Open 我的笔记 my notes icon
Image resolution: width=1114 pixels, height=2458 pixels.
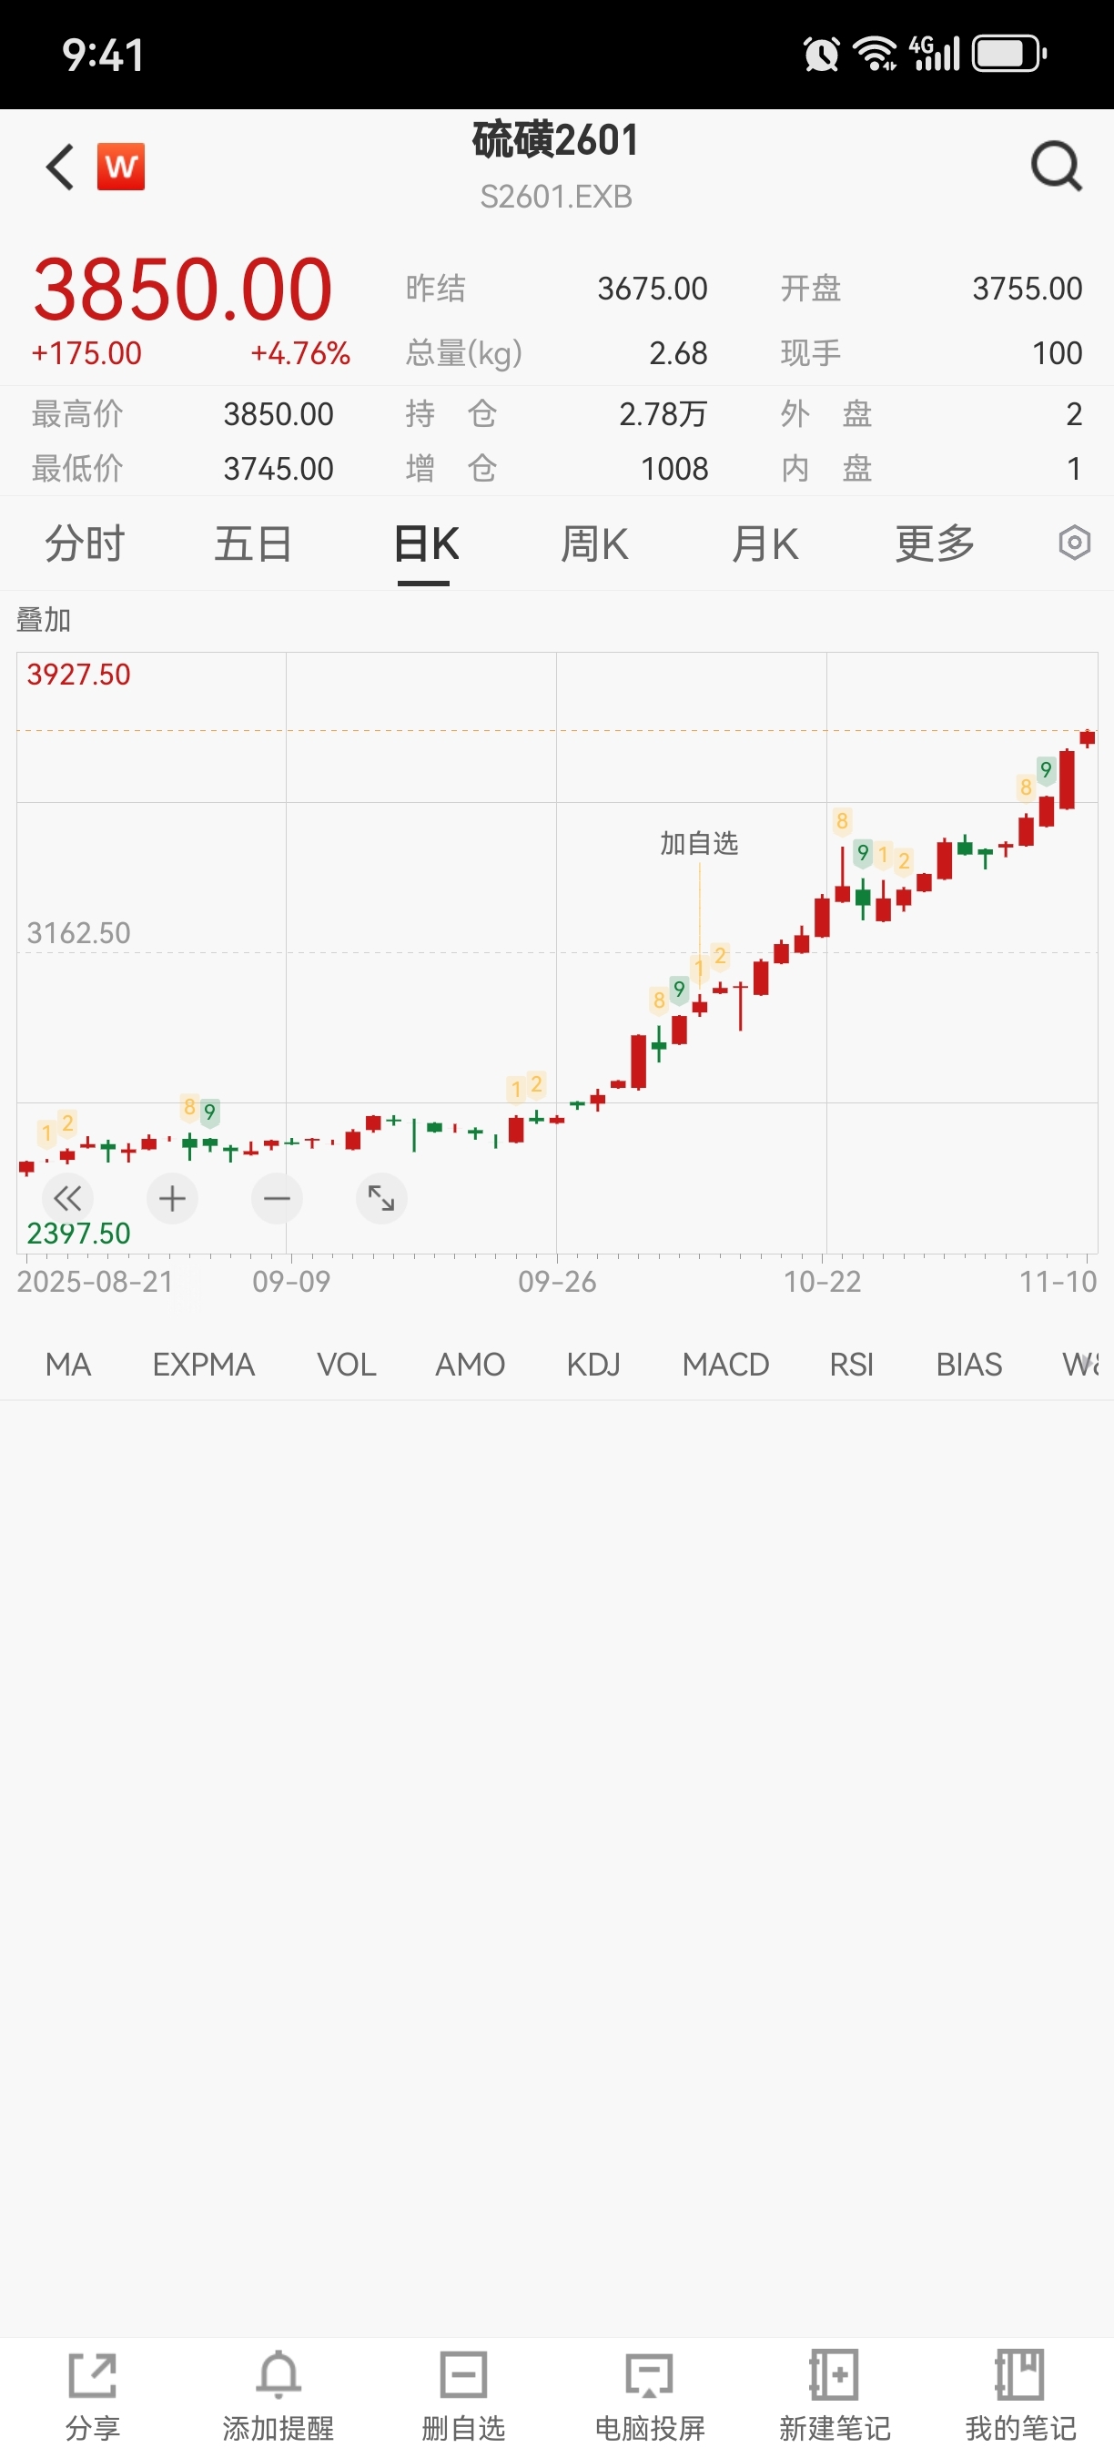pyautogui.click(x=1020, y=2376)
